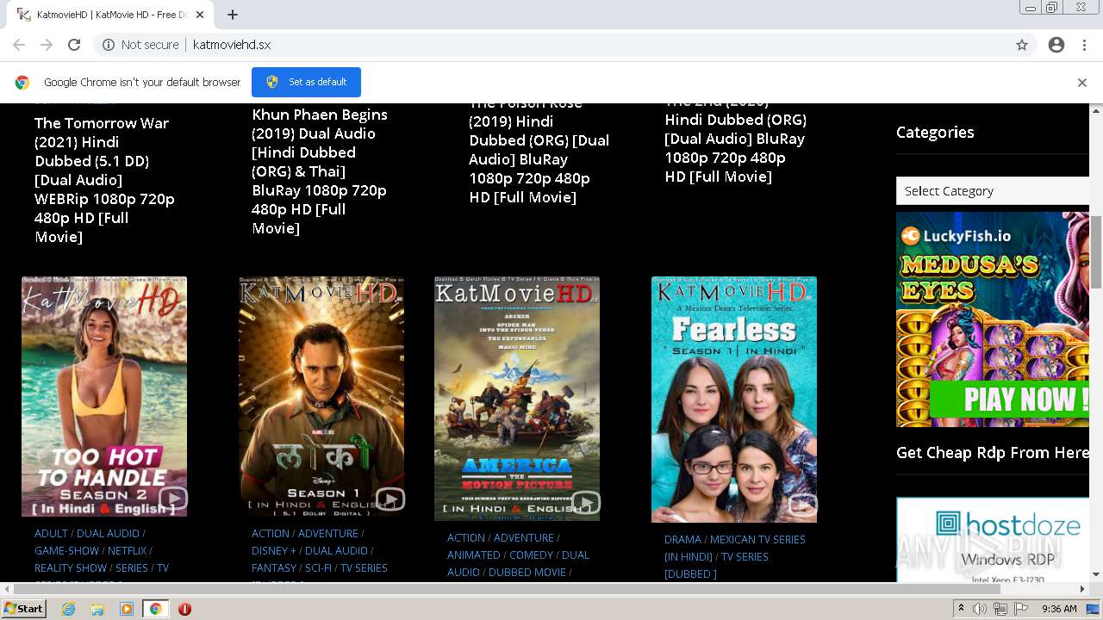Image resolution: width=1103 pixels, height=620 pixels.
Task: Open volume speaker icon in tray
Action: (x=980, y=609)
